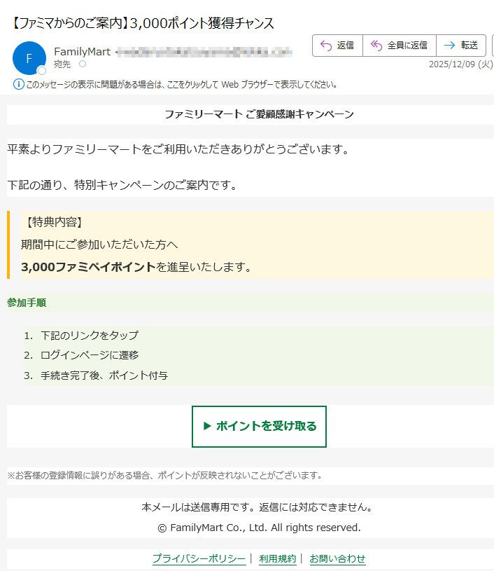Image resolution: width=494 pixels, height=571 pixels.
Task: Click the info icon in the message bar
Action: click(18, 85)
